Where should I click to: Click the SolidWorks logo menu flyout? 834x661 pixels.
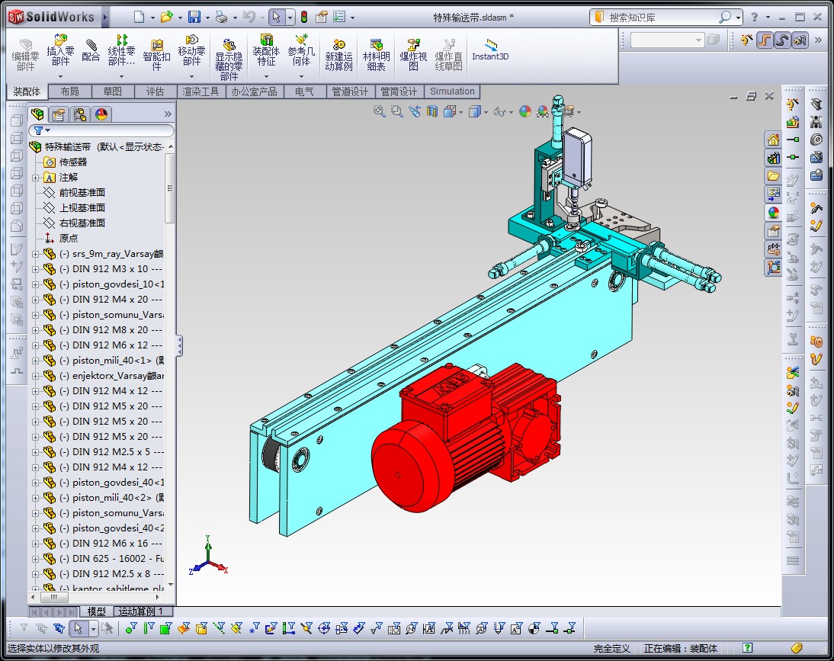(104, 17)
